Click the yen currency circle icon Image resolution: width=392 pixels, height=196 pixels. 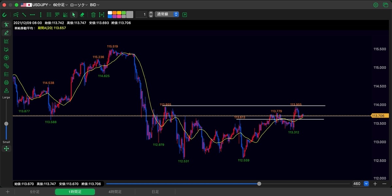tap(6, 57)
